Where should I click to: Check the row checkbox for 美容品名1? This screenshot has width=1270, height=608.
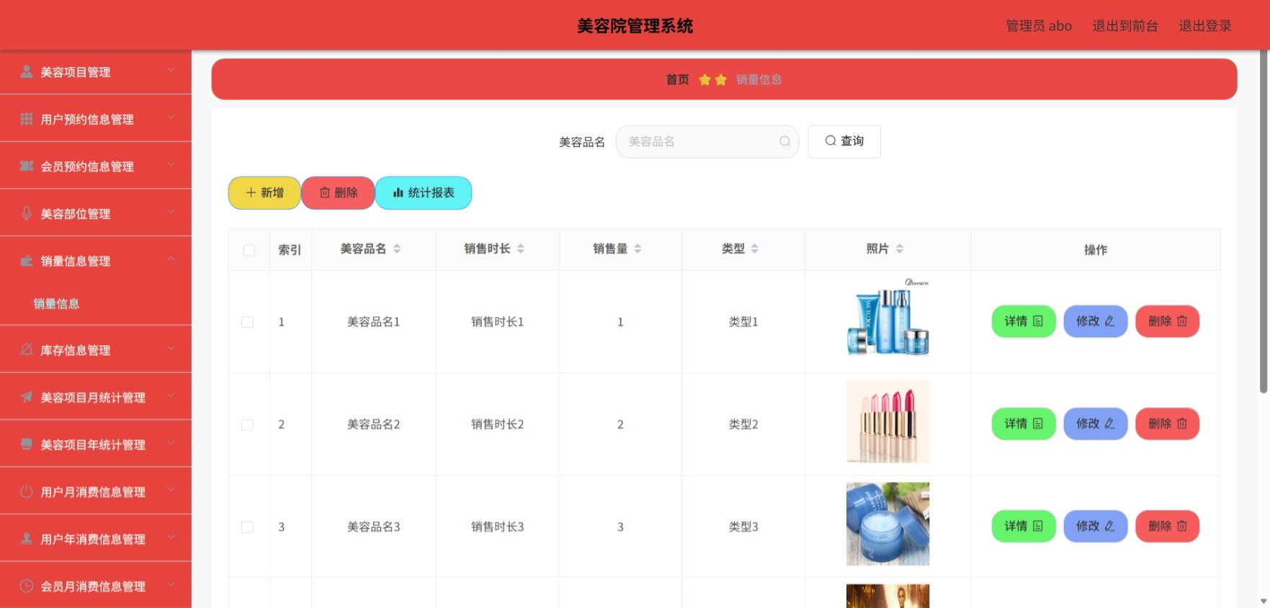(x=247, y=322)
